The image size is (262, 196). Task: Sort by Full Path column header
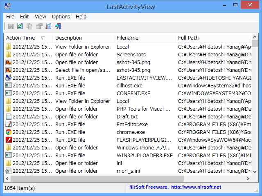coord(214,38)
